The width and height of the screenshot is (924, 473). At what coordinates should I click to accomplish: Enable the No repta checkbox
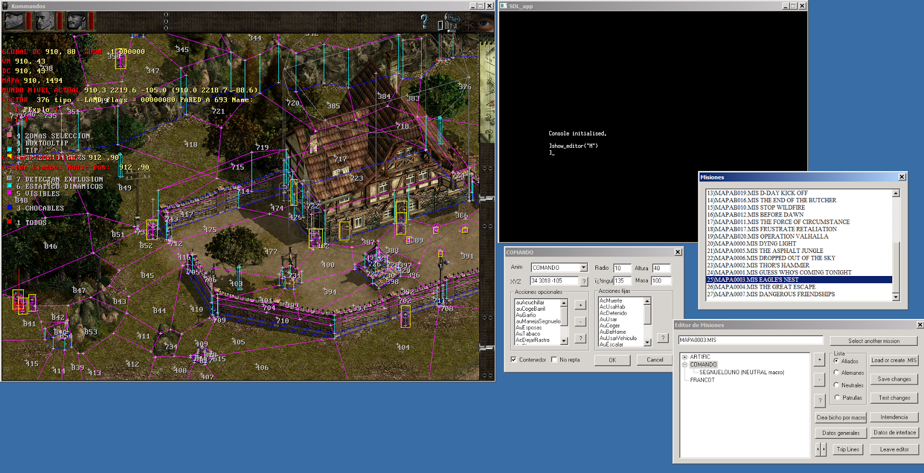(x=554, y=359)
